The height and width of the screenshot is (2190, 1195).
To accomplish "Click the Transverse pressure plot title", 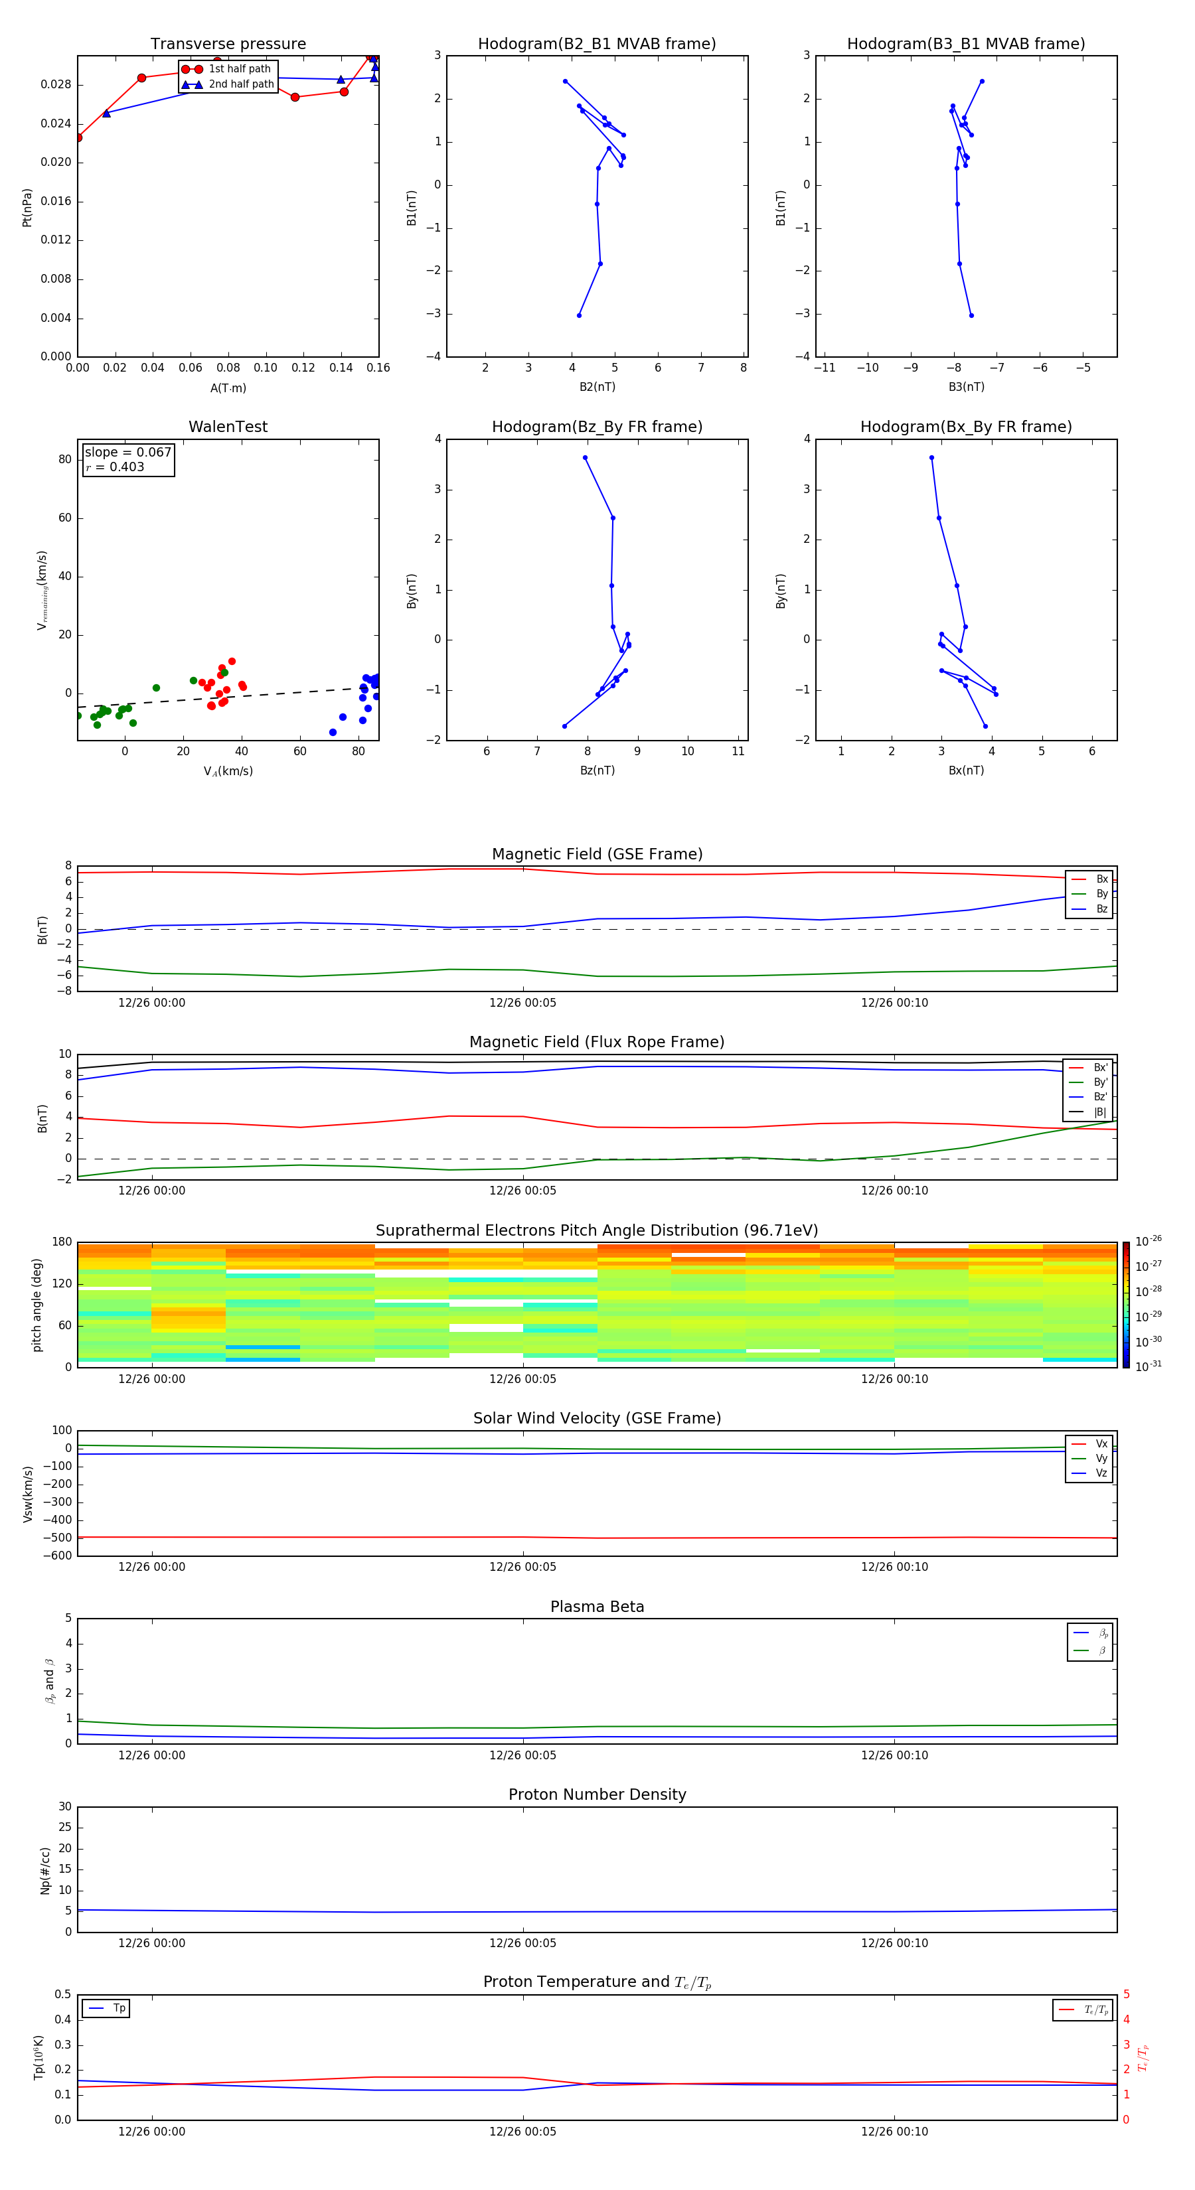I will [228, 43].
